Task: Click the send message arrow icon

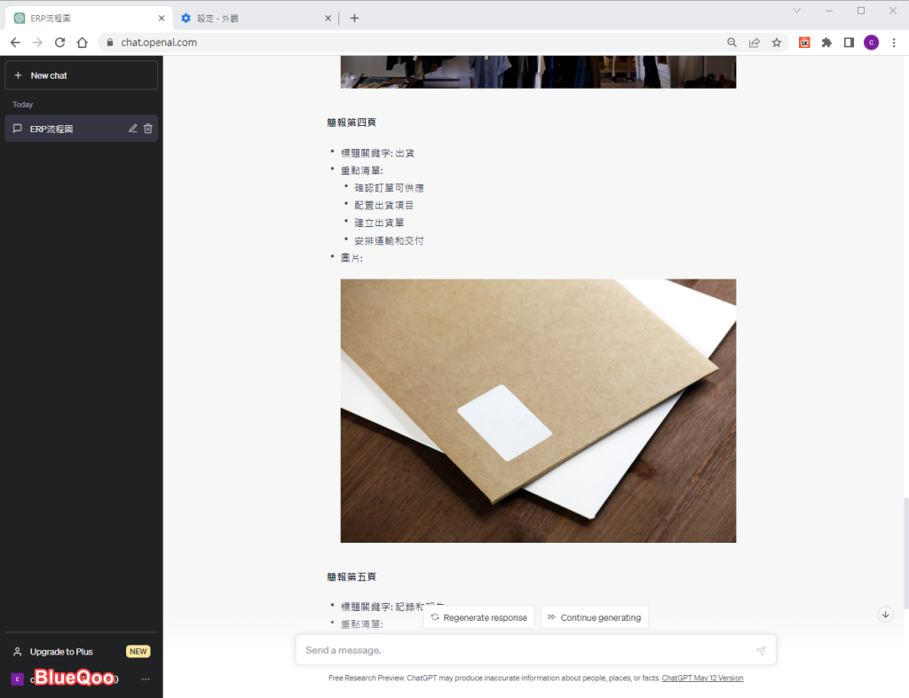Action: point(761,651)
